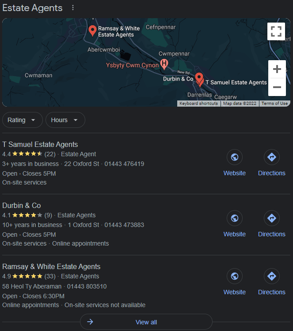
Task: Open the map Terms of Use link
Action: tap(274, 104)
